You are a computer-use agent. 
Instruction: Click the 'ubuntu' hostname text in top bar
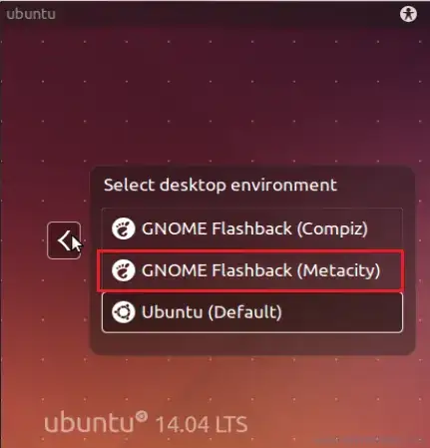click(31, 14)
